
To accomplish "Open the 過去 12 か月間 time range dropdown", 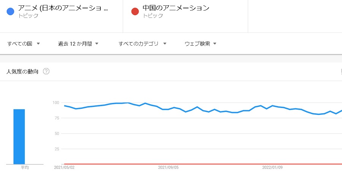I will [x=78, y=44].
